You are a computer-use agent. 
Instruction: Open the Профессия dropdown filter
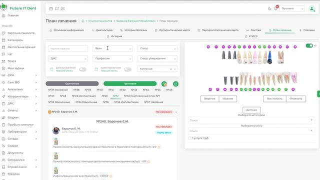click(x=112, y=58)
